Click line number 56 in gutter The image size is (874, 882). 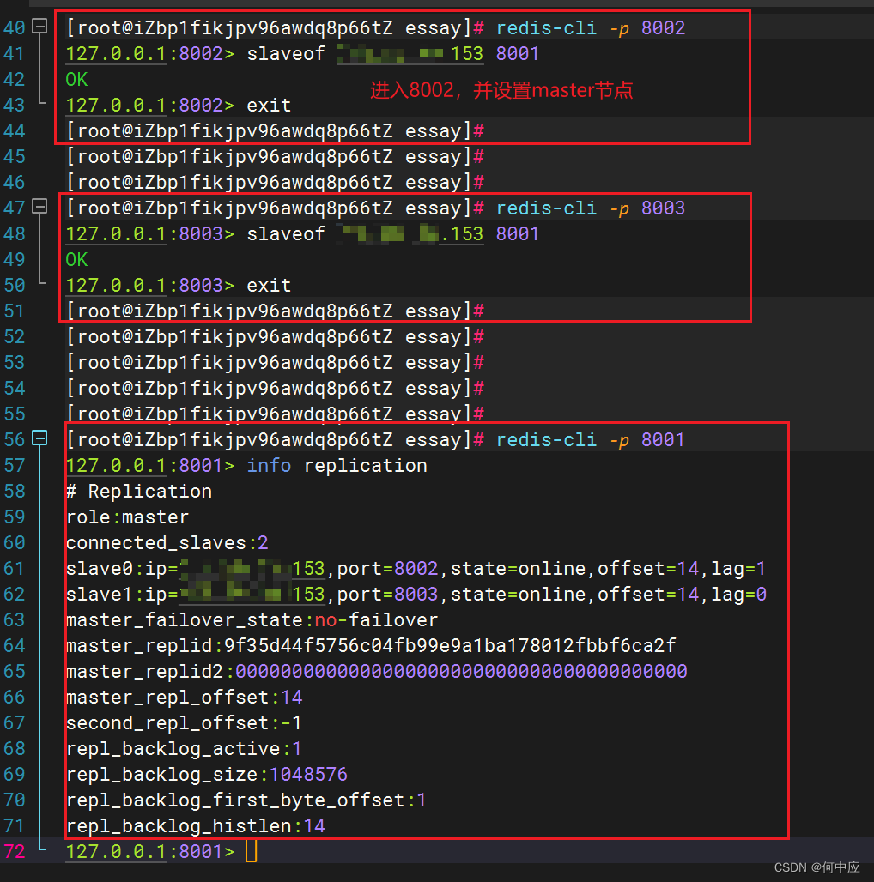[14, 439]
